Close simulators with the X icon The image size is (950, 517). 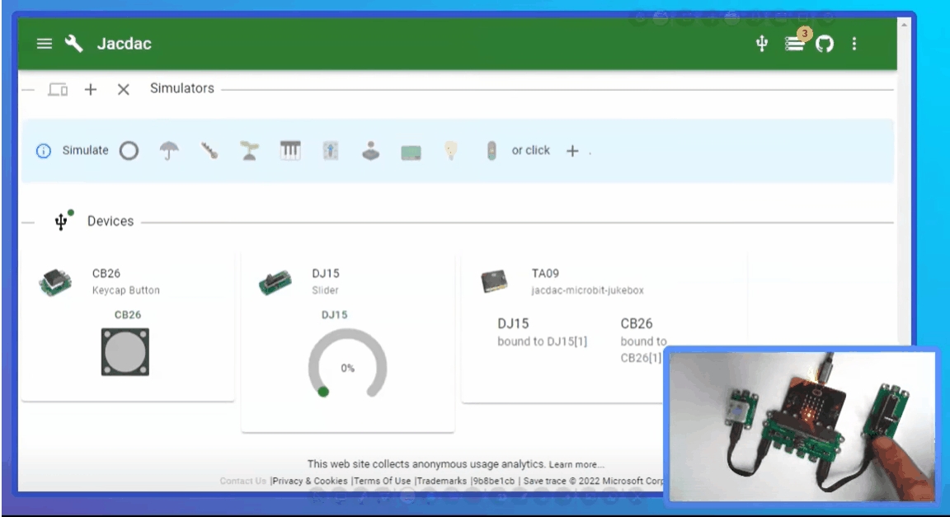pos(123,89)
